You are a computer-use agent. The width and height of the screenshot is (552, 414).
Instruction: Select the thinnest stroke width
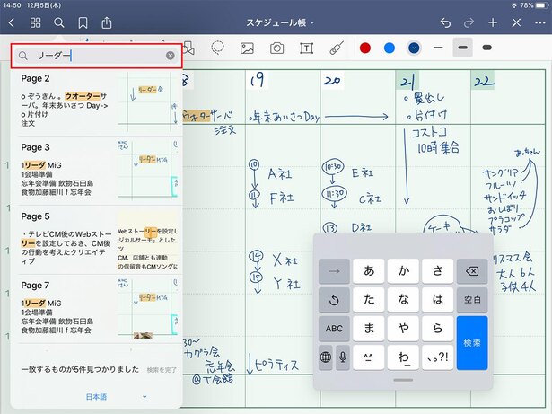coord(438,48)
